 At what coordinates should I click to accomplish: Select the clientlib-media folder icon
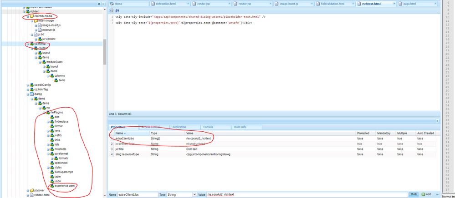(x=31, y=16)
